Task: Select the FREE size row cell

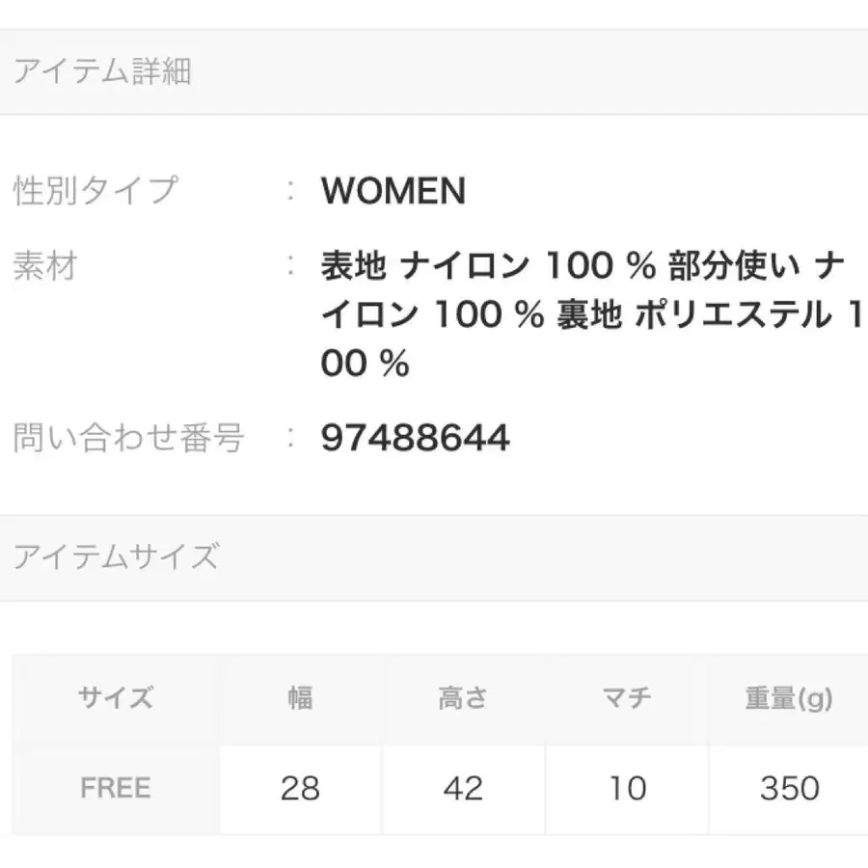Action: coord(116,788)
